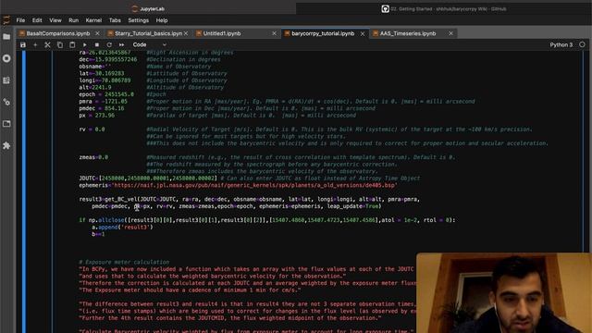Click the Python 3 kernel name
Viewport: 592px width, 333px height.
point(561,44)
